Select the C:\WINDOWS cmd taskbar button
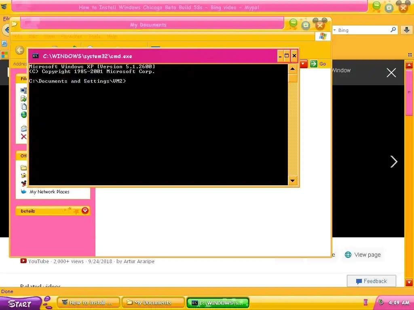Viewport: 414px width, 310px height. pos(218,303)
